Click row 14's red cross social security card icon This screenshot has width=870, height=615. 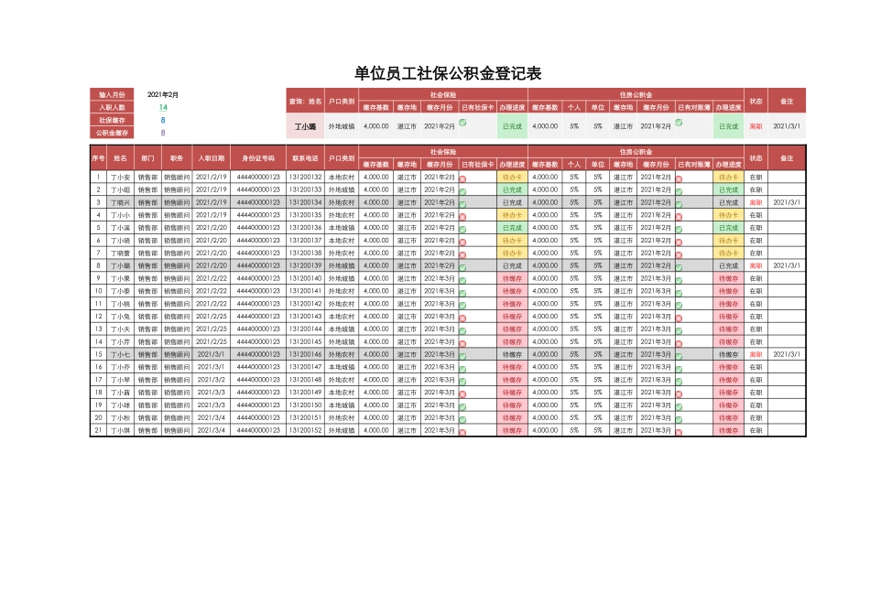[462, 344]
